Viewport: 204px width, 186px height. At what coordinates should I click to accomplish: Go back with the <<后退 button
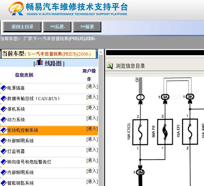pyautogui.click(x=57, y=27)
